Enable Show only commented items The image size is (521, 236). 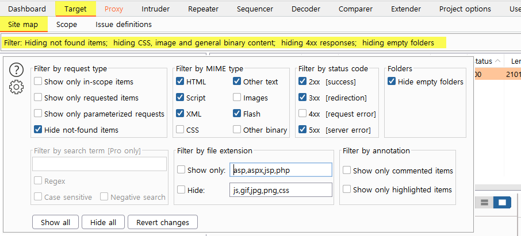click(x=347, y=171)
